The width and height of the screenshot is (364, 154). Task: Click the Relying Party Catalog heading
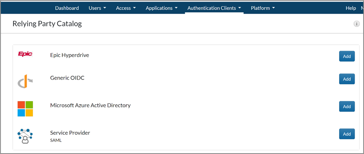coord(47,24)
